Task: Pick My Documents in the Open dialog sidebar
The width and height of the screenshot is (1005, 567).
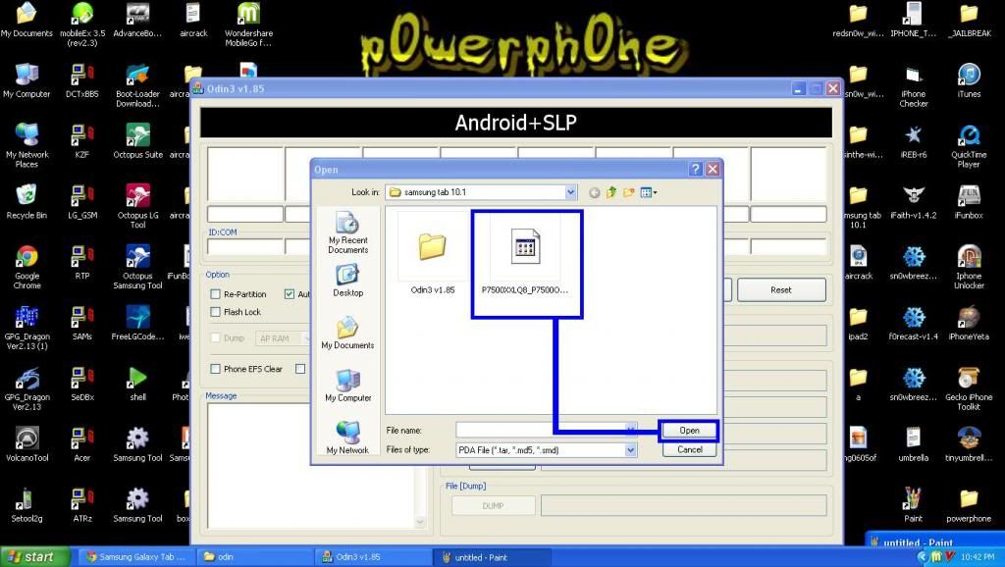Action: 347,334
